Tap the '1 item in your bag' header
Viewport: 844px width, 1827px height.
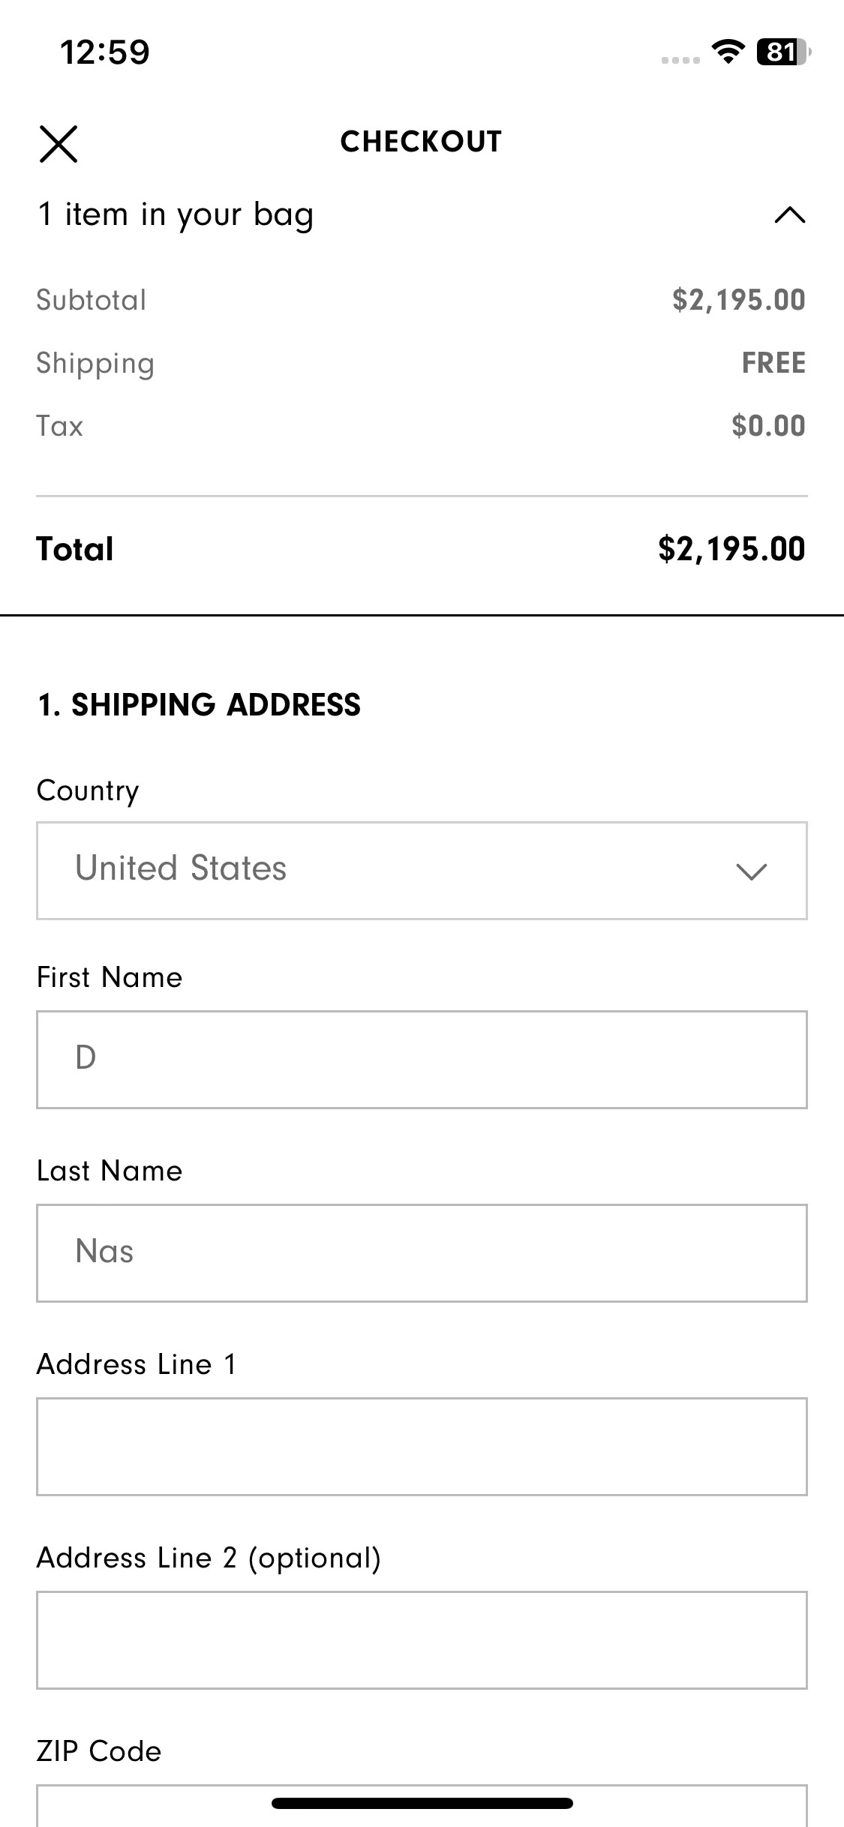pyautogui.click(x=175, y=215)
